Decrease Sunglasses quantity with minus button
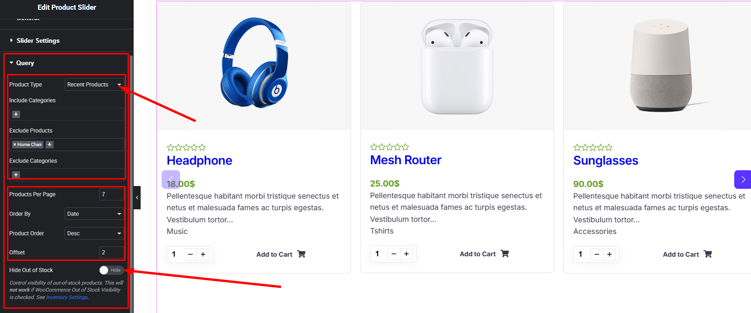The height and width of the screenshot is (313, 751). coord(597,254)
